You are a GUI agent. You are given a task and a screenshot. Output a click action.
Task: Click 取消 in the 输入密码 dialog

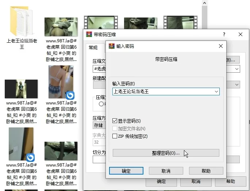166,171
